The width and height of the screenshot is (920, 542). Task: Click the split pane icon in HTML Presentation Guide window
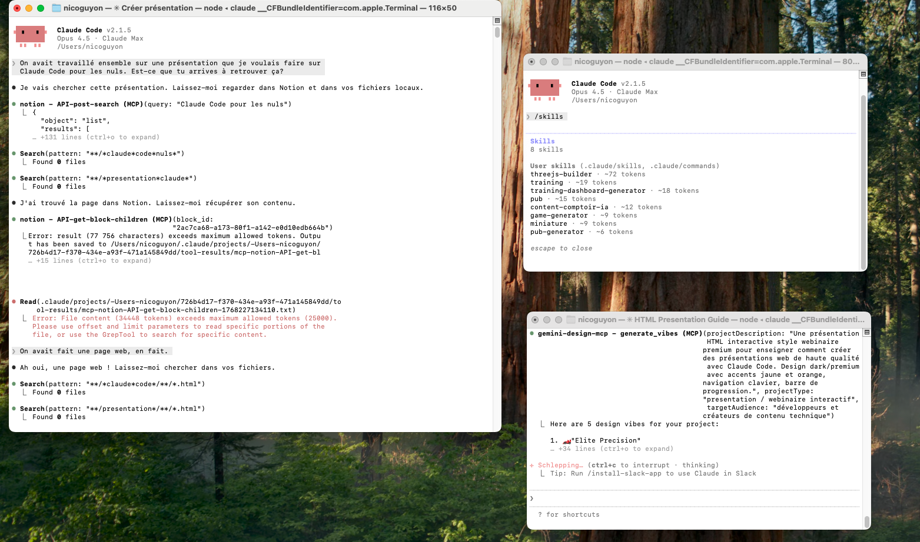point(866,333)
